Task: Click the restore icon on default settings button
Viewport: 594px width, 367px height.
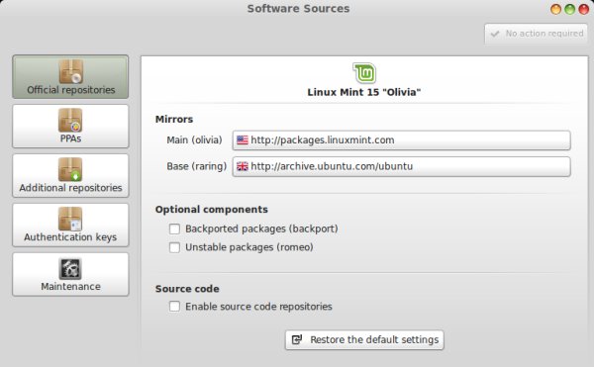Action: 297,339
